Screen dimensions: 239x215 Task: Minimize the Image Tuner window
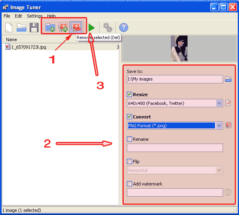[214, 7]
